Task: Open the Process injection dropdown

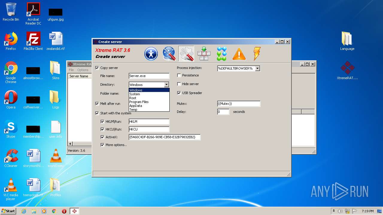Action: [257, 68]
